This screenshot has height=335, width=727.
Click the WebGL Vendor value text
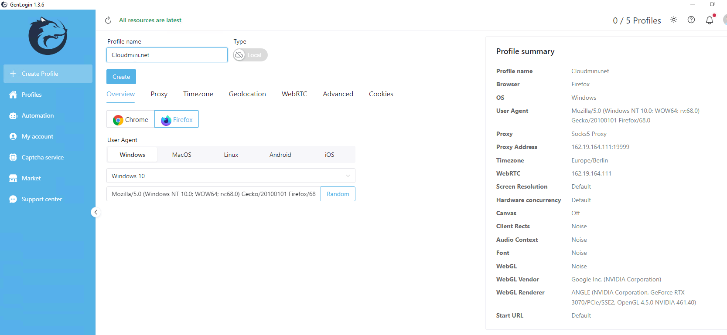point(616,279)
